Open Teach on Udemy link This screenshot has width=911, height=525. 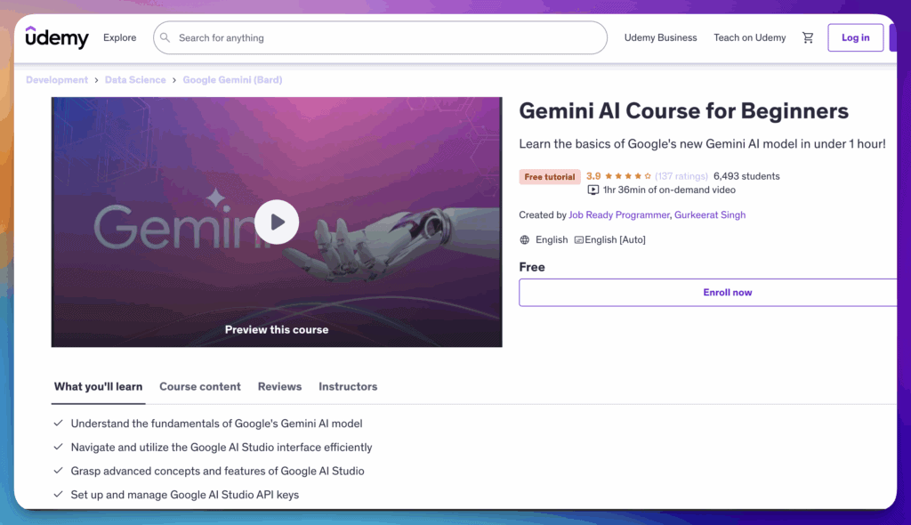coord(749,37)
